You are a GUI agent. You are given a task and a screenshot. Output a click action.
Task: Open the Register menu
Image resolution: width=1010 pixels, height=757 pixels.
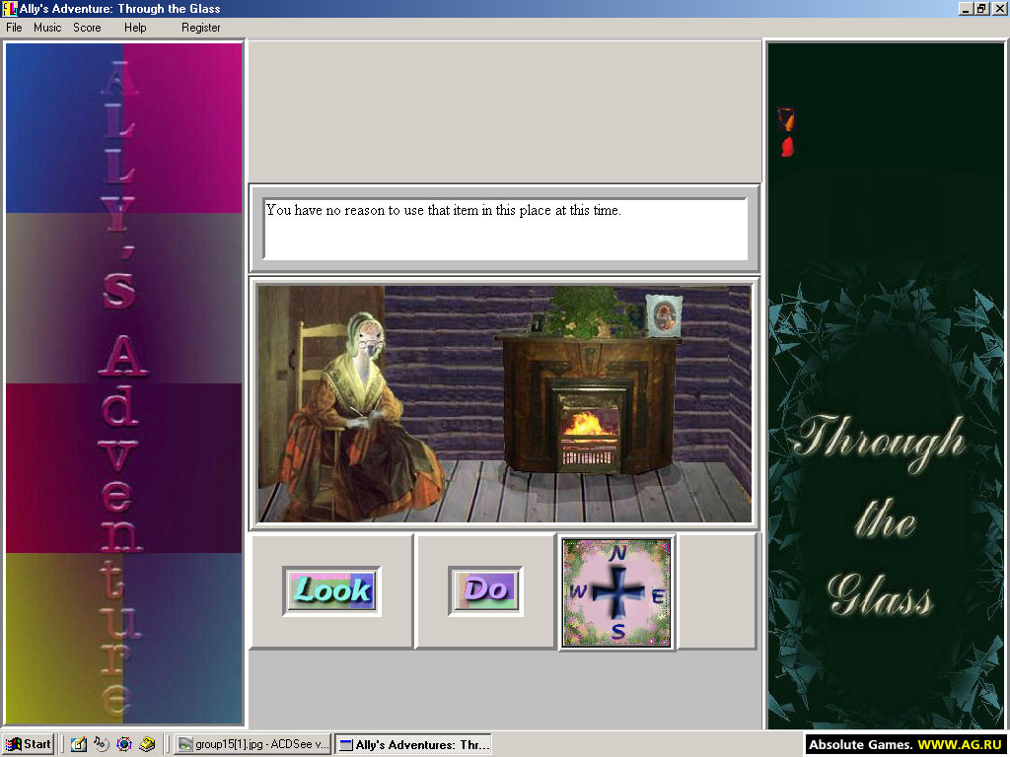point(201,28)
